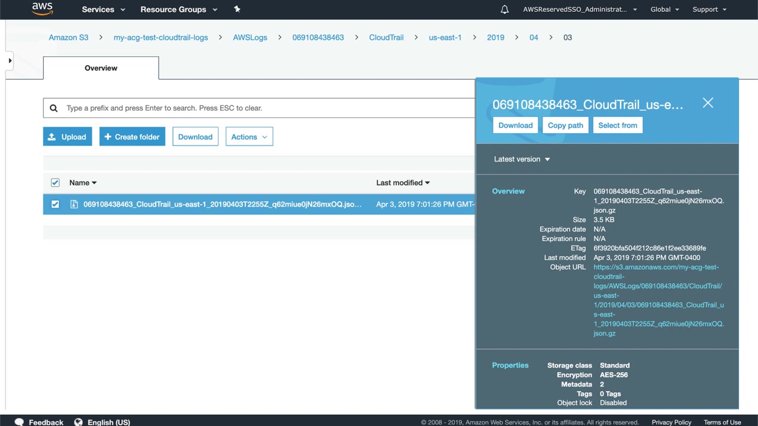Click the ETag value 6f3920bfa504f212c86e1f2ee33689fe
Image resolution: width=758 pixels, height=426 pixels.
tap(650, 248)
